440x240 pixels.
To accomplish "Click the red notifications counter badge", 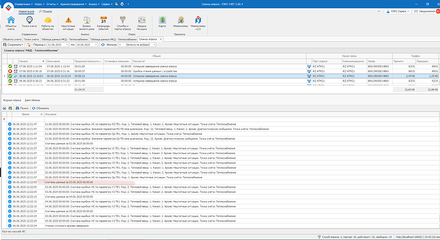I will (438, 11).
